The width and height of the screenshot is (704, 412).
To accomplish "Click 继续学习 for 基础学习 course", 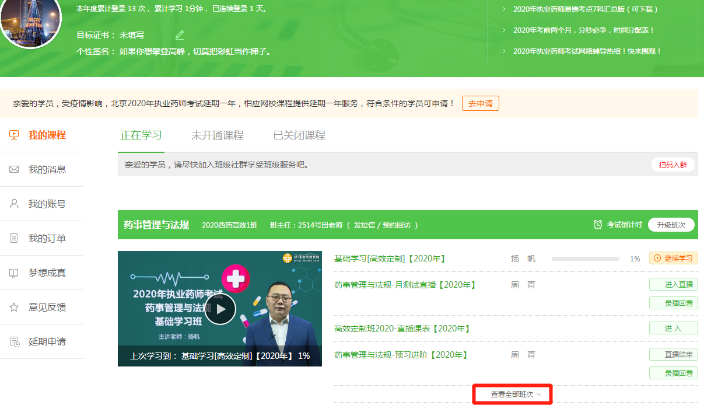I will pyautogui.click(x=673, y=258).
